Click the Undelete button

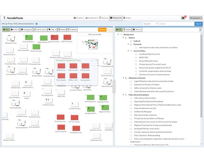72,30
